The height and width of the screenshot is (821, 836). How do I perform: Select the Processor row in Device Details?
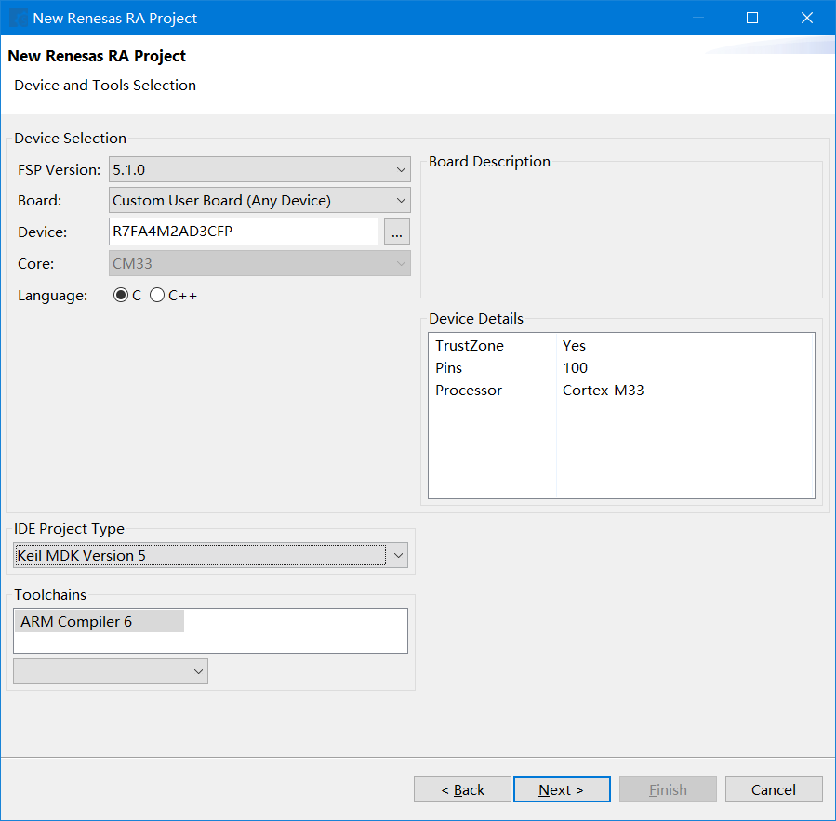pyautogui.click(x=622, y=391)
